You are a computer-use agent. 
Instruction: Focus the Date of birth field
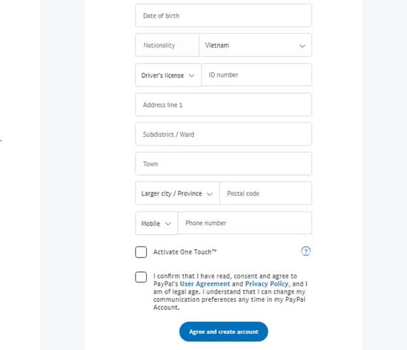click(223, 16)
